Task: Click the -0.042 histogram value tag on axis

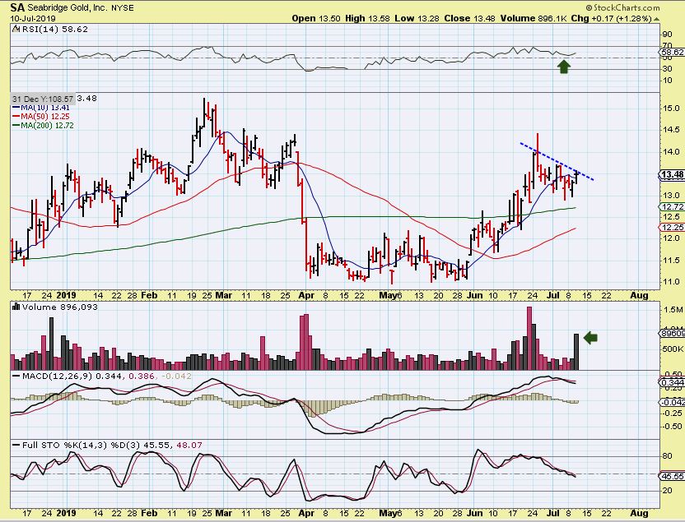Action: [x=672, y=402]
